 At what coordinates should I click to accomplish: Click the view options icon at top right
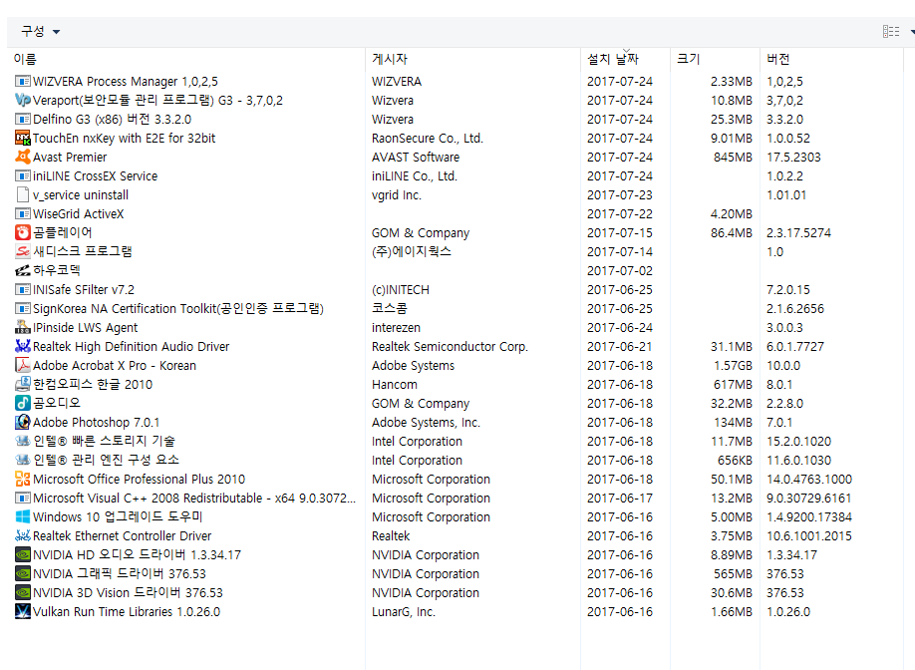[890, 32]
